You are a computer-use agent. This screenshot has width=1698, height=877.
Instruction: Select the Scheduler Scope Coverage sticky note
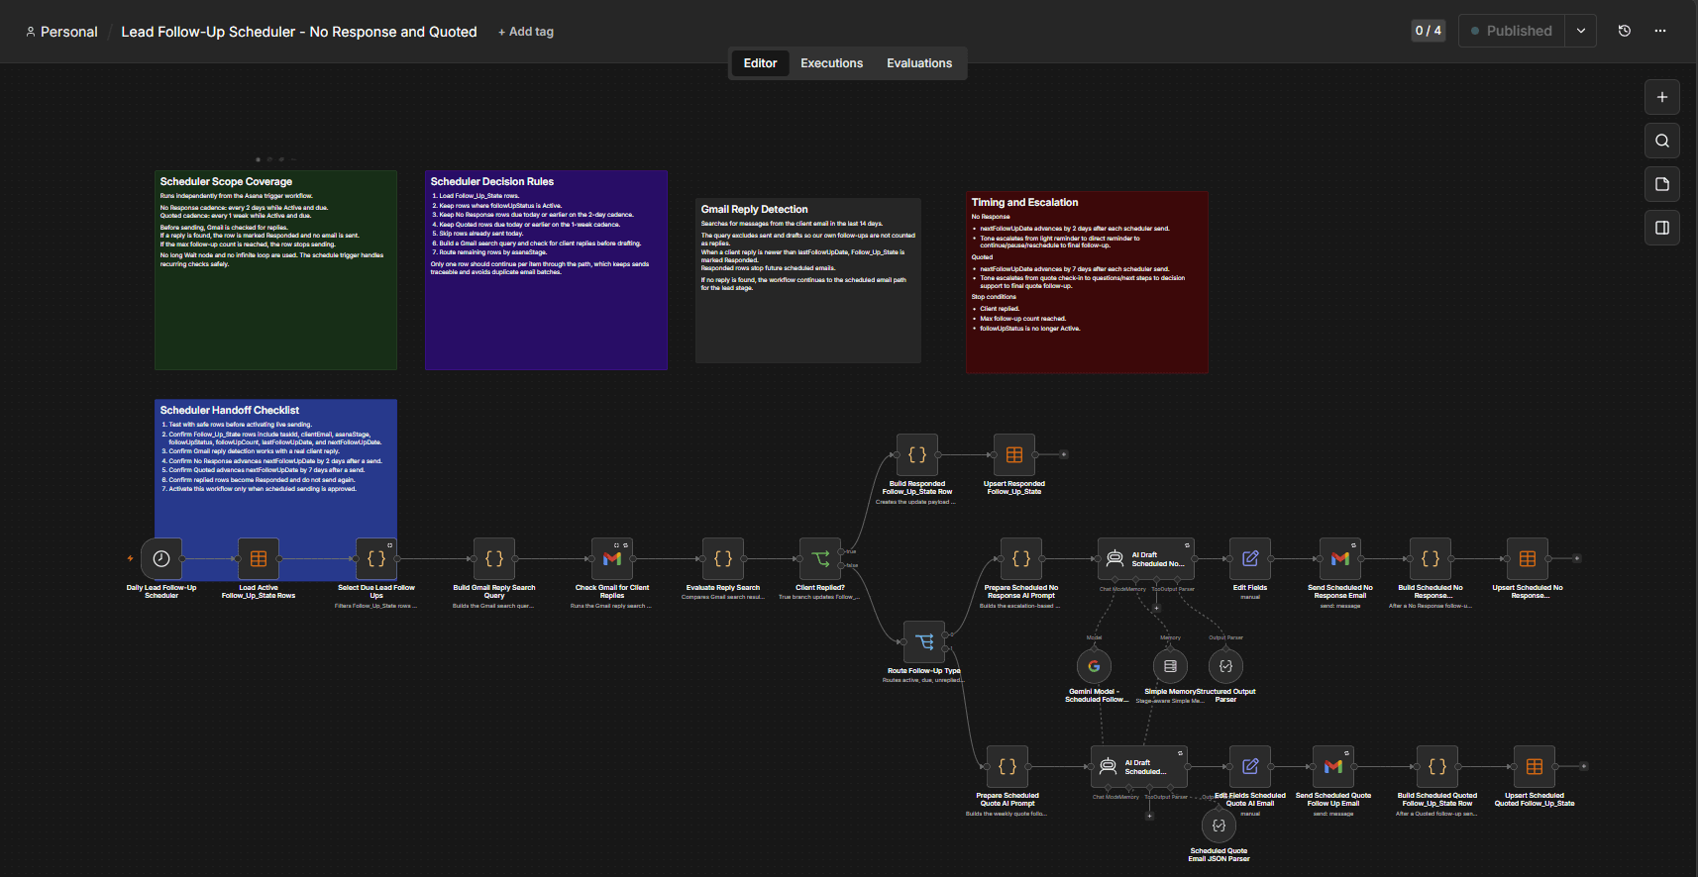pyautogui.click(x=275, y=270)
